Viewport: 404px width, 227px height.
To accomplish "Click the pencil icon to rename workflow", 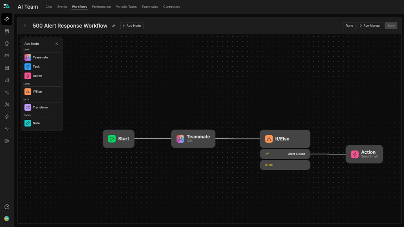I will click(x=114, y=26).
